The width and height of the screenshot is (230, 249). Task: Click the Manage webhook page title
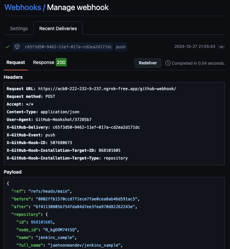[78, 7]
